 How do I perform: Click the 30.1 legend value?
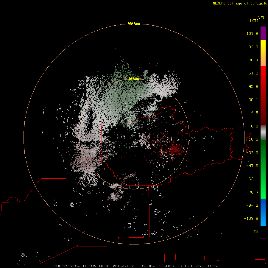253,100
